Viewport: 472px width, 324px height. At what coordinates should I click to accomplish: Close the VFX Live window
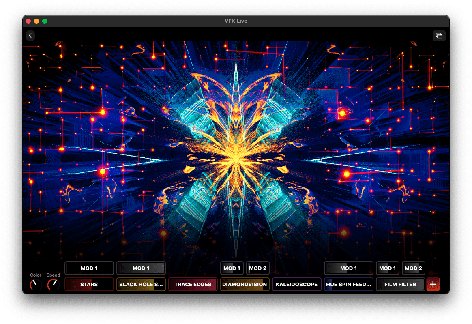click(29, 21)
